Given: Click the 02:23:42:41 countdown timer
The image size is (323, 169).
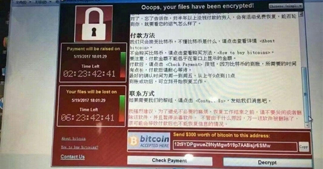Looking at the screenshot, I should coord(89,74).
